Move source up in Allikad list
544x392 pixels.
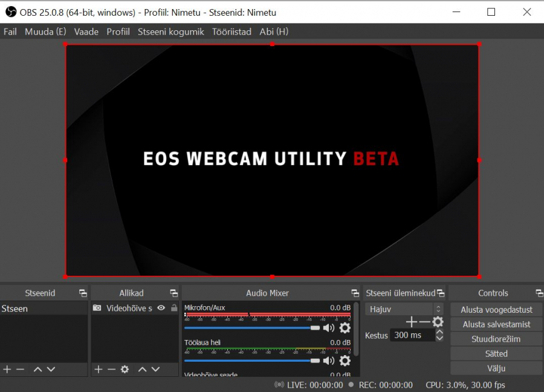point(142,369)
